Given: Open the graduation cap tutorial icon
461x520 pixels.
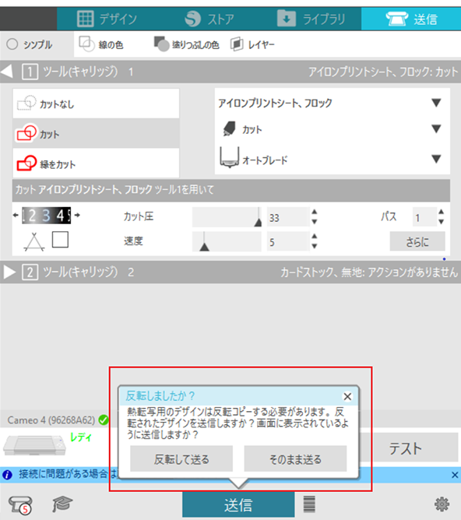Looking at the screenshot, I should pos(62,504).
